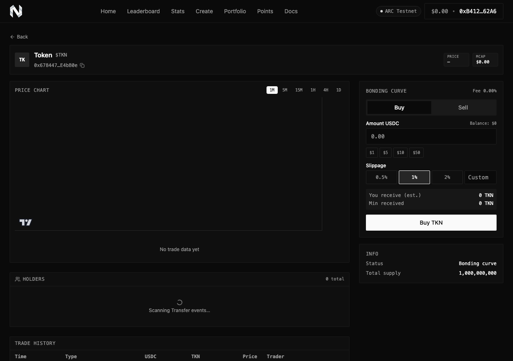Click the Type column header
The image size is (513, 361).
[x=71, y=357]
